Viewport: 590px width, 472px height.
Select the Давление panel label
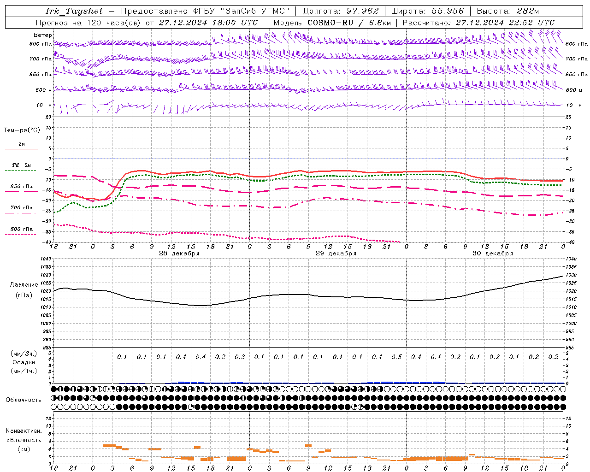[x=24, y=285]
